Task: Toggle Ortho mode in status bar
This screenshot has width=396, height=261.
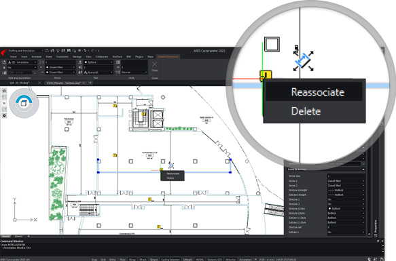Action: pos(112,259)
